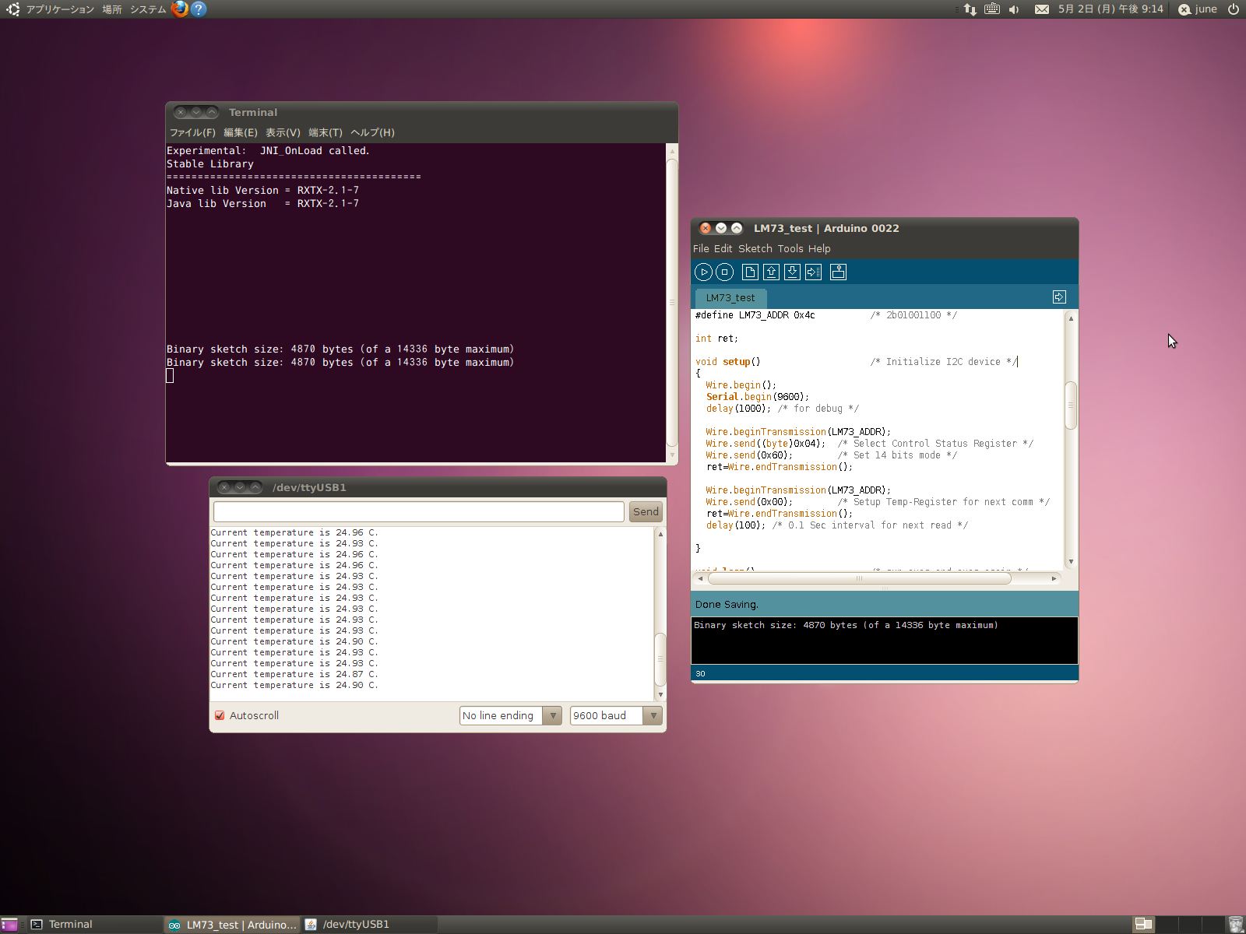Open the Tools menu in Arduino

[x=790, y=248]
